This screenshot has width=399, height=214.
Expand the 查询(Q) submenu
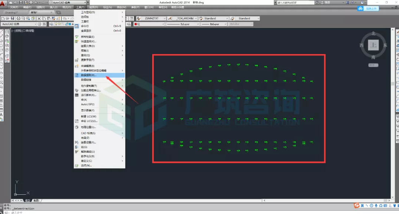click(x=100, y=55)
